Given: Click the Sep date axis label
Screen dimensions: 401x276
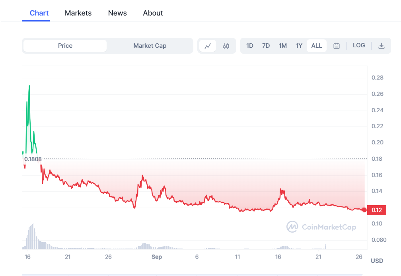Looking at the screenshot, I should [156, 257].
